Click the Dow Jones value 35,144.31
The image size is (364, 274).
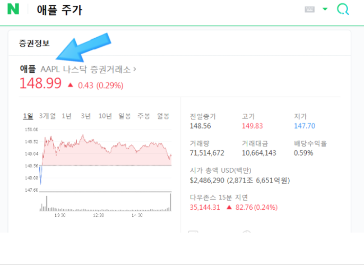[205, 207]
